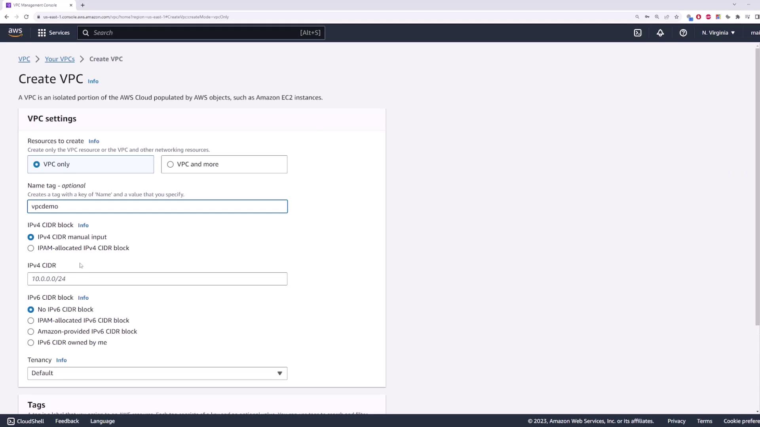Go to Your VPCs breadcrumb
Screen dimensions: 760x427
coord(60,59)
